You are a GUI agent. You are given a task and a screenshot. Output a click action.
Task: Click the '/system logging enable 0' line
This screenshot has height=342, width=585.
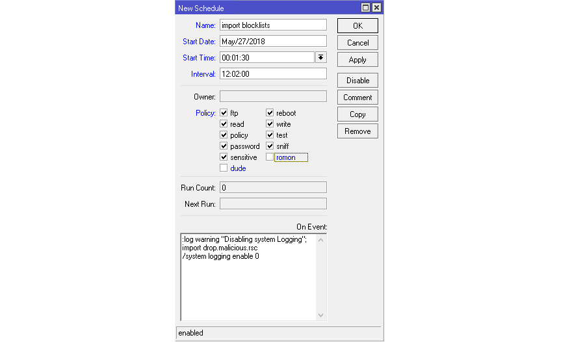click(220, 256)
